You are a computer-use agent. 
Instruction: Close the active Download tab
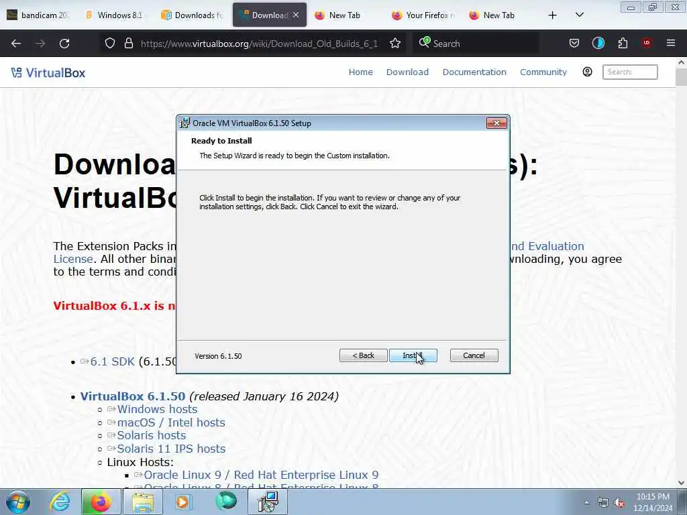(x=296, y=15)
